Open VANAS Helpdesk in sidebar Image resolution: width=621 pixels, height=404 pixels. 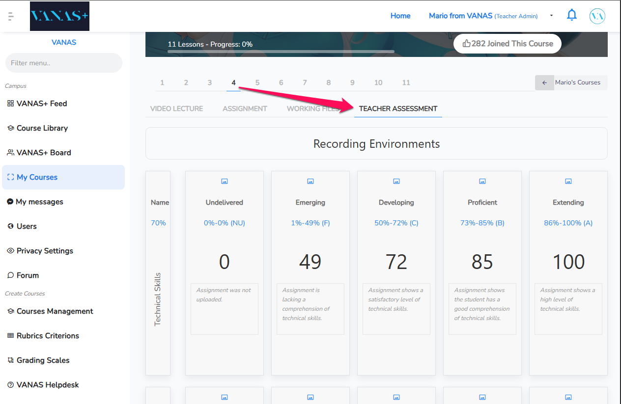(63, 385)
